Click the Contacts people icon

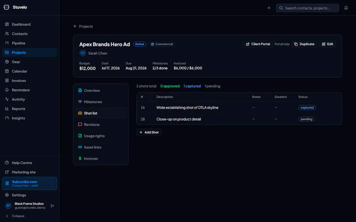tap(7, 34)
